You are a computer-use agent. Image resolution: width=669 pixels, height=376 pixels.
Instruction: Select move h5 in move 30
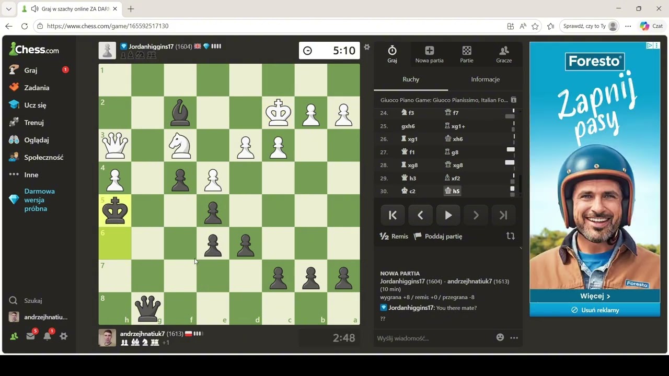click(453, 191)
